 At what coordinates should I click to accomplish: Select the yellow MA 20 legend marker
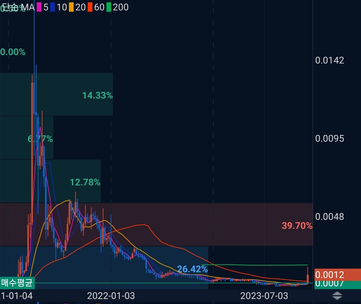(x=71, y=7)
